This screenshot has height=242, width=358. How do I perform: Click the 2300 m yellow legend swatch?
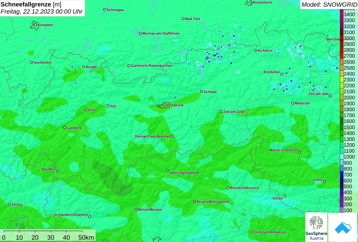tap(341, 79)
